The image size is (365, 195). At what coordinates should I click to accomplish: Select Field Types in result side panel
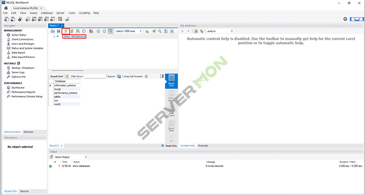(172, 111)
